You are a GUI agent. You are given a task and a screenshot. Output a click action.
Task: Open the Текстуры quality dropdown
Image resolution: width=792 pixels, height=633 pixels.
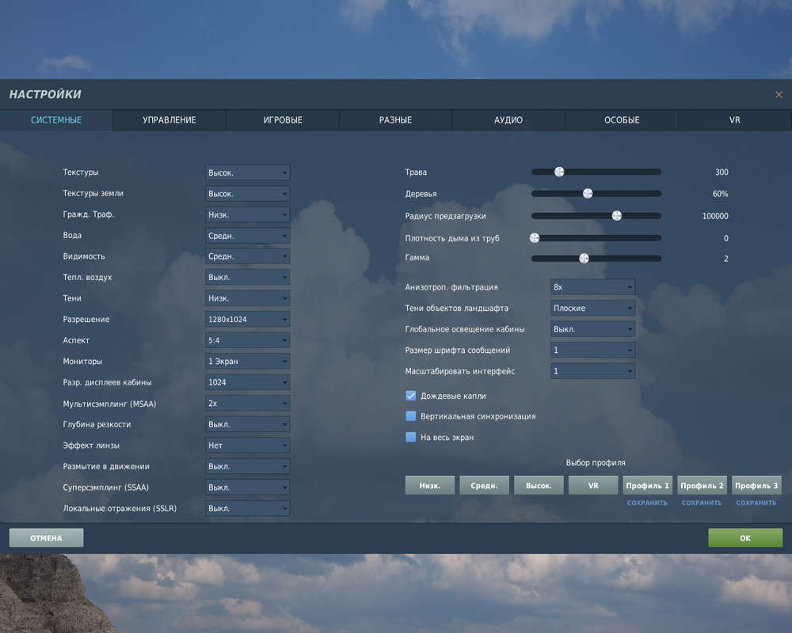247,172
